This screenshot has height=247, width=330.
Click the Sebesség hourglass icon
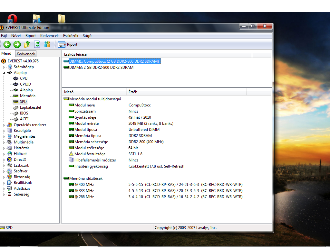tap(10, 194)
